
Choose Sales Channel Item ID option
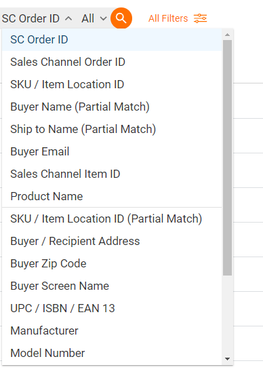112,174
